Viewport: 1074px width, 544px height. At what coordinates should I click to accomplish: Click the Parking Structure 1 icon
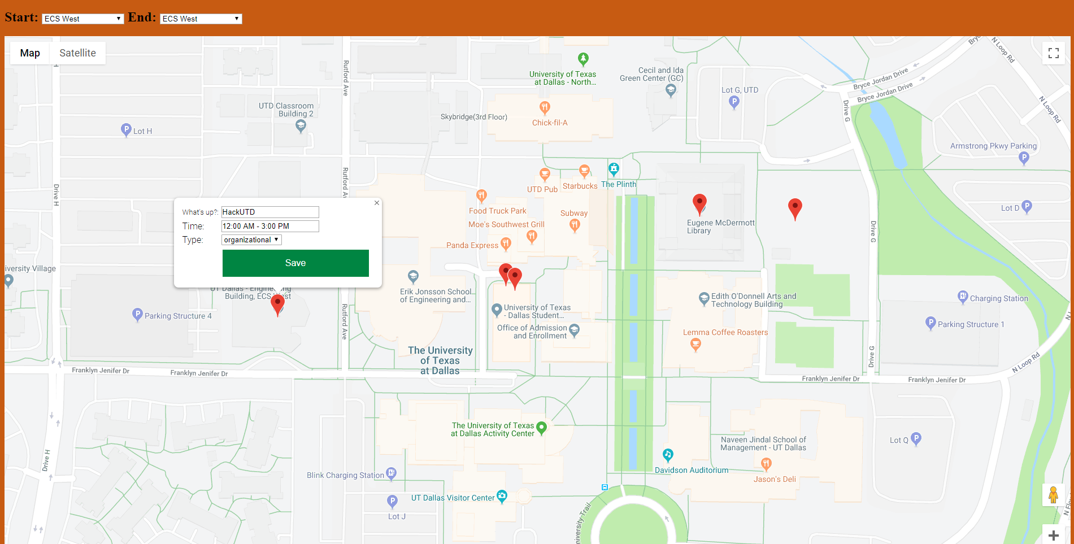click(930, 324)
